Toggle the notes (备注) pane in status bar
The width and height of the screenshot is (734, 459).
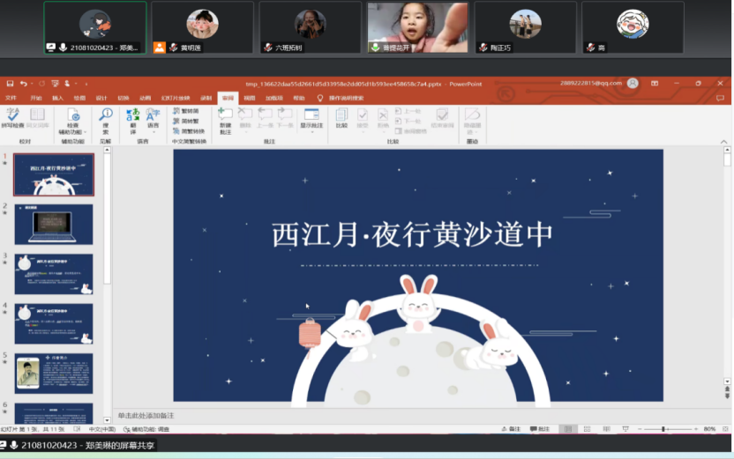510,429
